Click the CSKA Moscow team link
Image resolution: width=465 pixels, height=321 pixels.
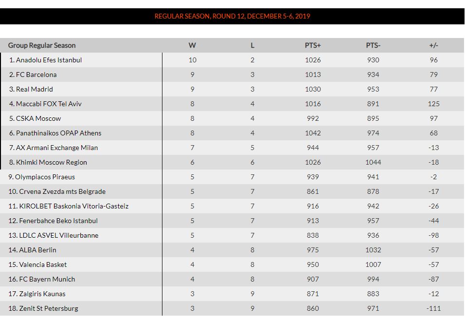[x=38, y=118]
